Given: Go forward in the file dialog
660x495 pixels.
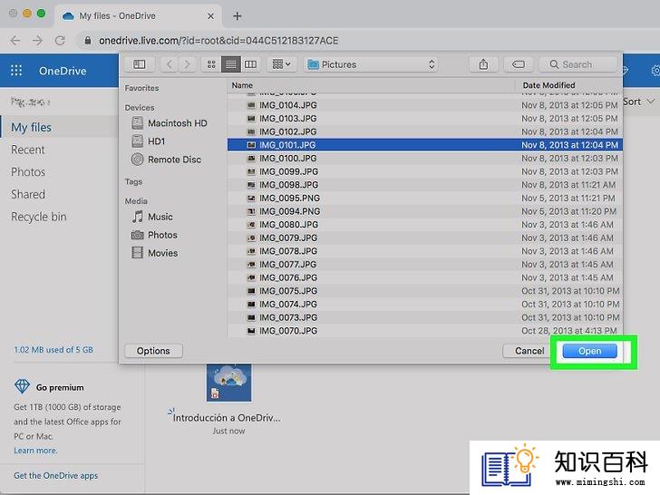Looking at the screenshot, I should coord(188,64).
